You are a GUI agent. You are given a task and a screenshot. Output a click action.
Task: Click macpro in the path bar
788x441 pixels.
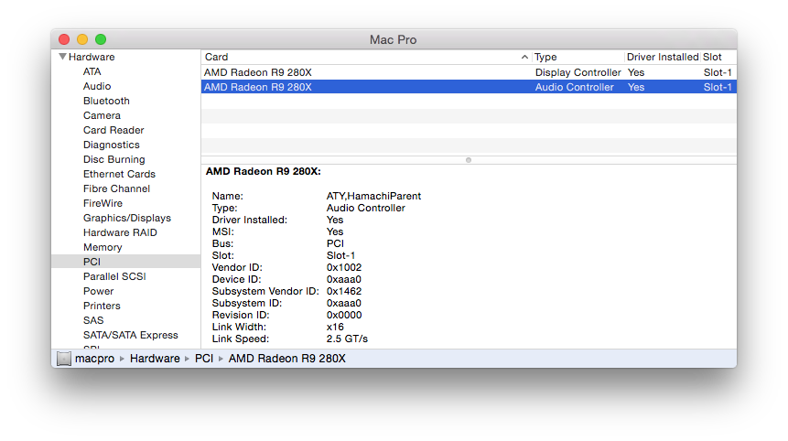click(94, 359)
